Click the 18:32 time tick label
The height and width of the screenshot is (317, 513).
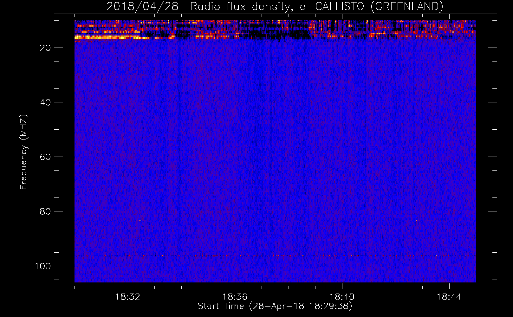pos(128,297)
